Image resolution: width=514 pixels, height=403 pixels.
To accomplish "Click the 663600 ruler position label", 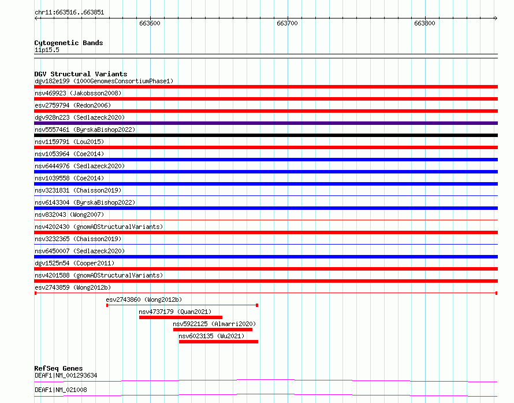I will [x=150, y=23].
